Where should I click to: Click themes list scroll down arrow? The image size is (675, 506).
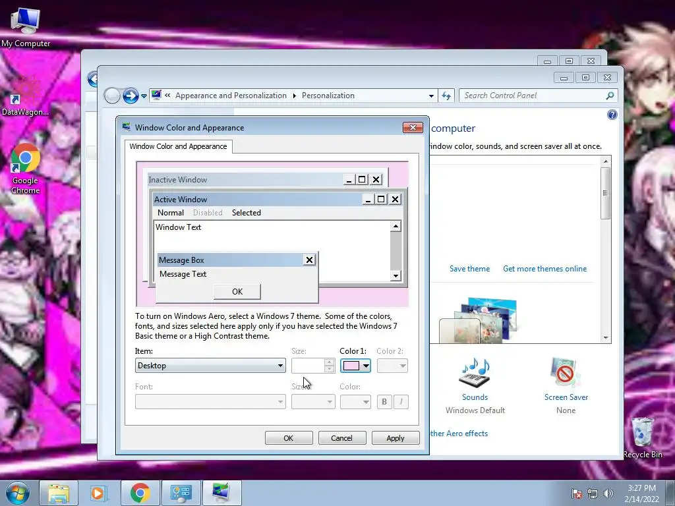(606, 338)
